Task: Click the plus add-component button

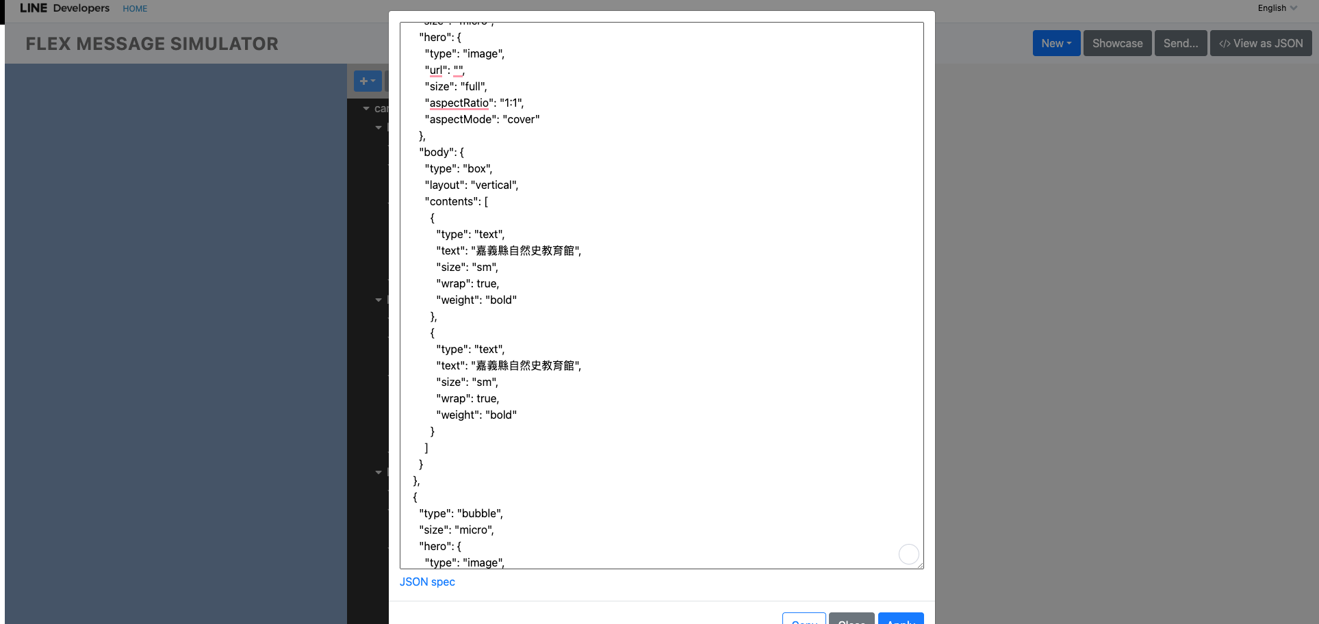Action: pos(368,81)
